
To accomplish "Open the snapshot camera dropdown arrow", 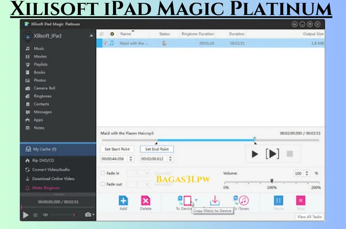I will [x=93, y=215].
